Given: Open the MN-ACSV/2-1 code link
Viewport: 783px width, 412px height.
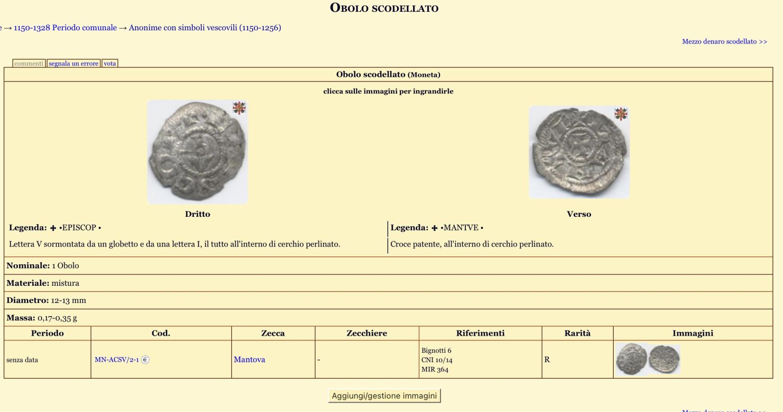Looking at the screenshot, I should (x=116, y=360).
